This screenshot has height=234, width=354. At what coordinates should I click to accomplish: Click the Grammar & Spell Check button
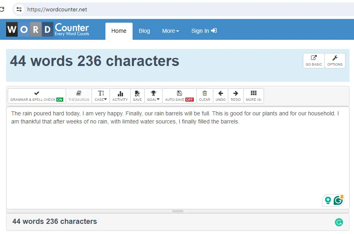[37, 96]
